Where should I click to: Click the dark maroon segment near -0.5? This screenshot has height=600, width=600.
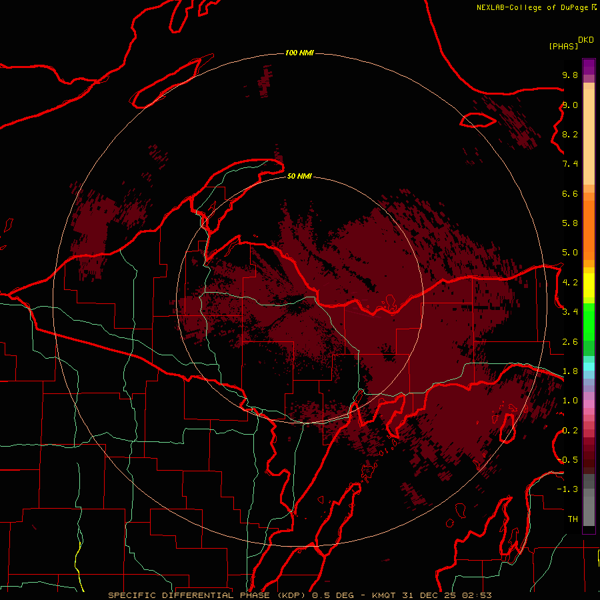tap(589, 463)
